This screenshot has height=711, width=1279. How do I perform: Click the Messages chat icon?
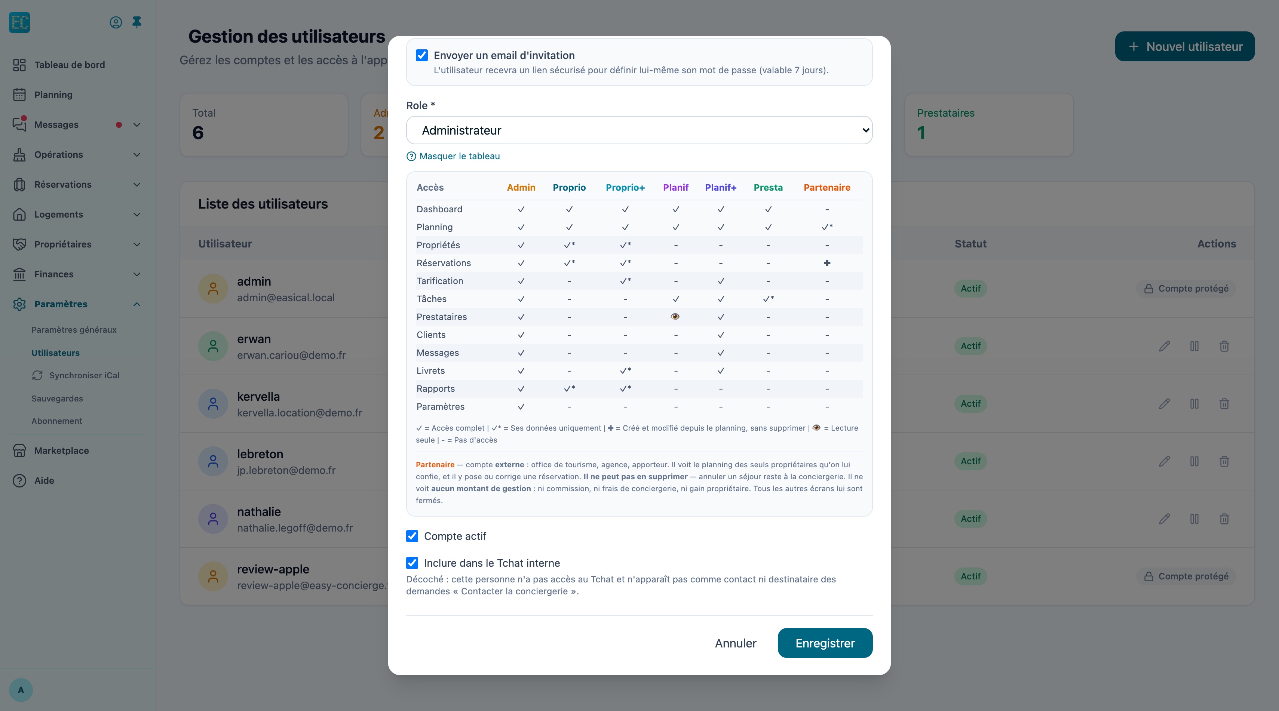coord(19,124)
